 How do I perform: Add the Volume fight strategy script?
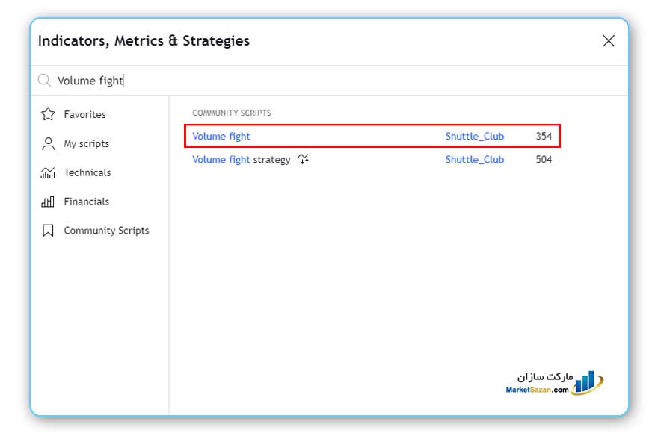click(241, 159)
